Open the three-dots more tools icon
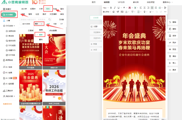 pos(165,12)
